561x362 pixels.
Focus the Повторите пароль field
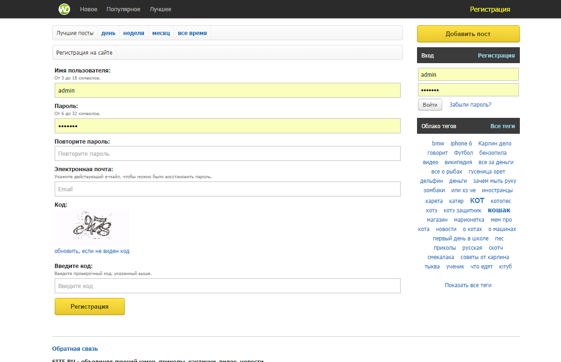pos(228,153)
